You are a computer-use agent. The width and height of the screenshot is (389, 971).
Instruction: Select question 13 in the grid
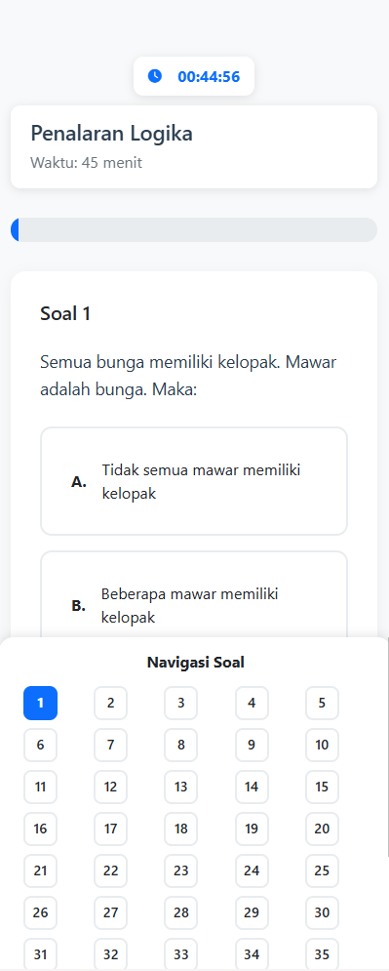pos(181,788)
